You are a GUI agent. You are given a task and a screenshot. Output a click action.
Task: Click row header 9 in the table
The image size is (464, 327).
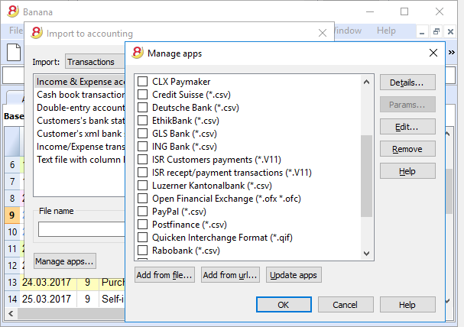(12, 215)
